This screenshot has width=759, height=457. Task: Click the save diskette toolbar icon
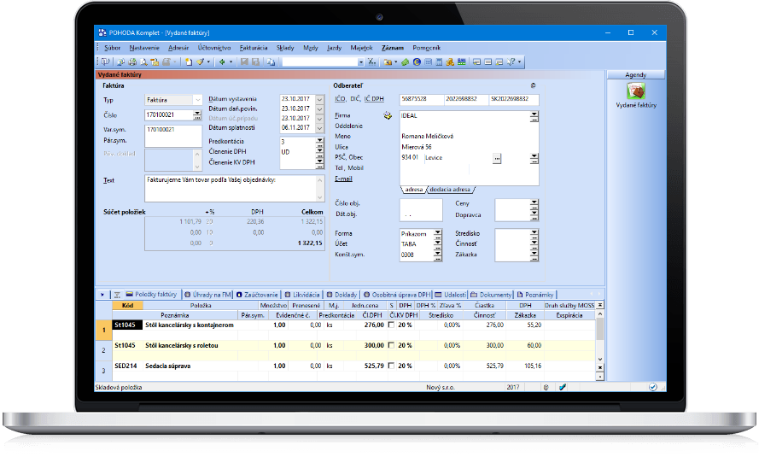click(244, 62)
